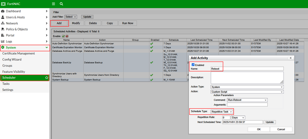The height and width of the screenshot is (139, 308).
Task: Open the Action Type dropdown
Action: pyautogui.click(x=247, y=87)
